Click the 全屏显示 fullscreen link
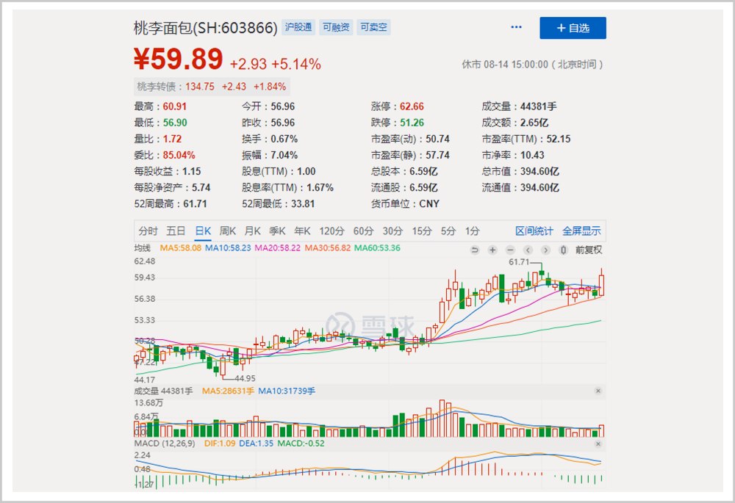 (x=581, y=231)
